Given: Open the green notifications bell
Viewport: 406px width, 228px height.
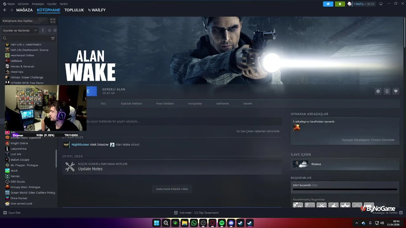Looking at the screenshot, I should 340,4.
